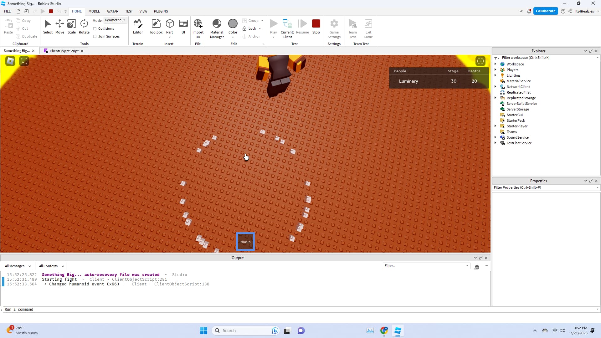Enable the Collisions option
Screen dimensions: 601x338
tap(95, 28)
